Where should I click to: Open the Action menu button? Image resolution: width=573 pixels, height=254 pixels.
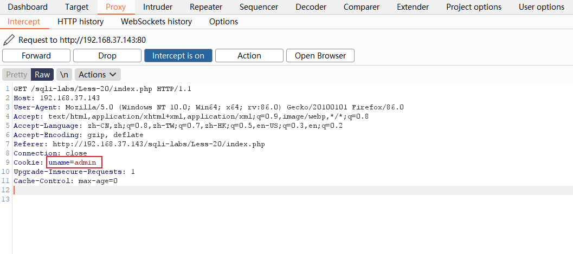click(249, 55)
